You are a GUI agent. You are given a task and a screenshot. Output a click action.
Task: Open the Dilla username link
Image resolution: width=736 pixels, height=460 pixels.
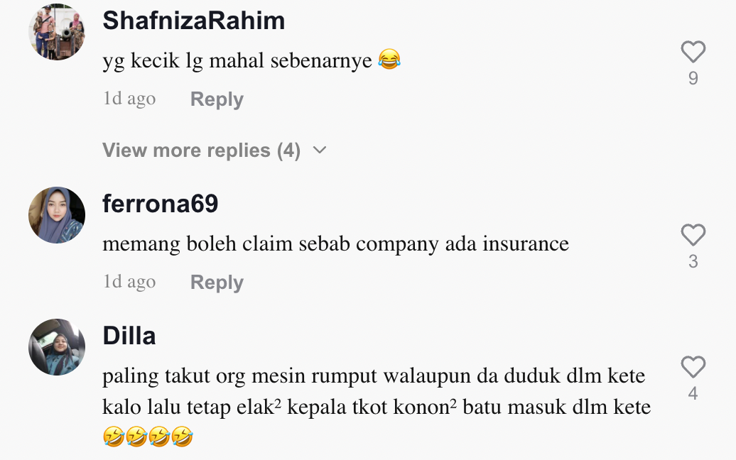pyautogui.click(x=129, y=336)
